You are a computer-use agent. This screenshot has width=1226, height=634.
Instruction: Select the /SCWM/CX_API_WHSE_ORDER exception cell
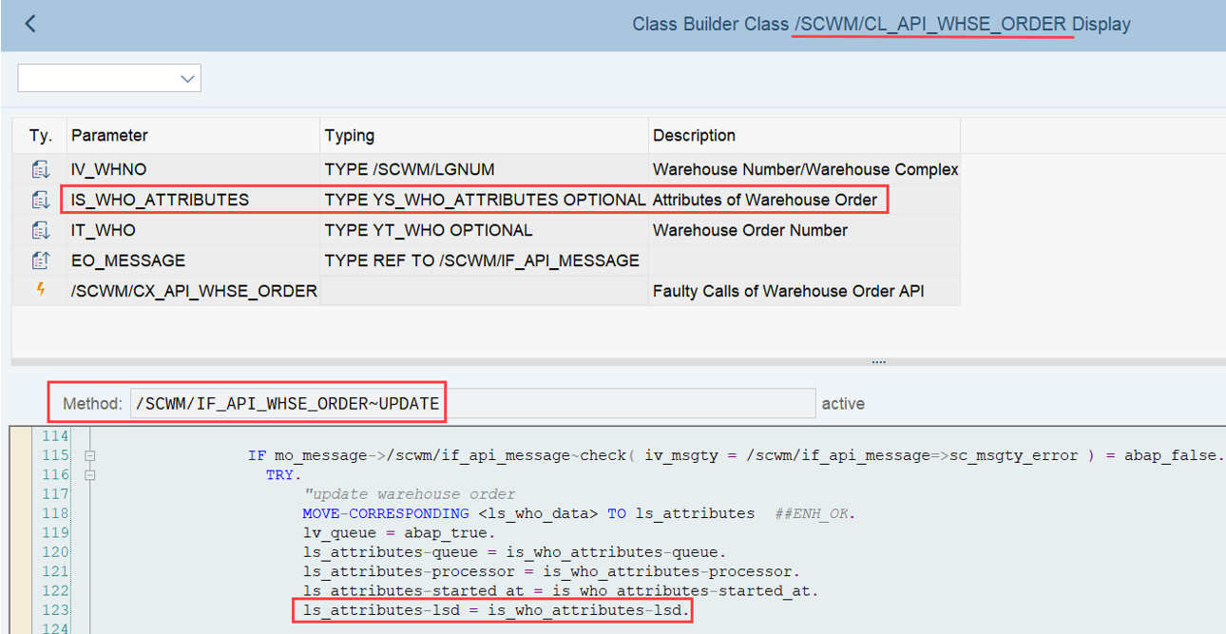193,291
